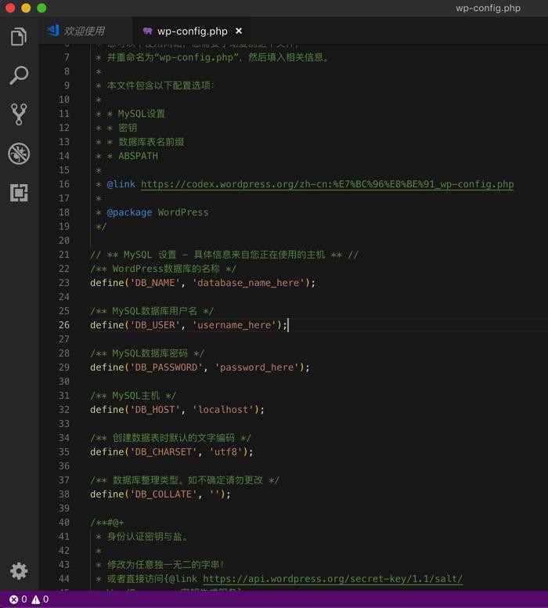Open the codex.wordpress.org link
The height and width of the screenshot is (608, 548).
(x=327, y=184)
